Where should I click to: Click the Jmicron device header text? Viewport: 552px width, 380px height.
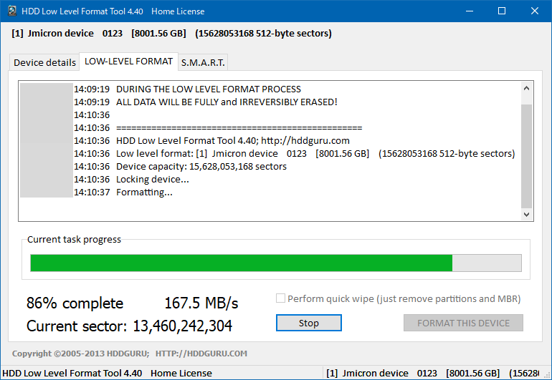[171, 34]
